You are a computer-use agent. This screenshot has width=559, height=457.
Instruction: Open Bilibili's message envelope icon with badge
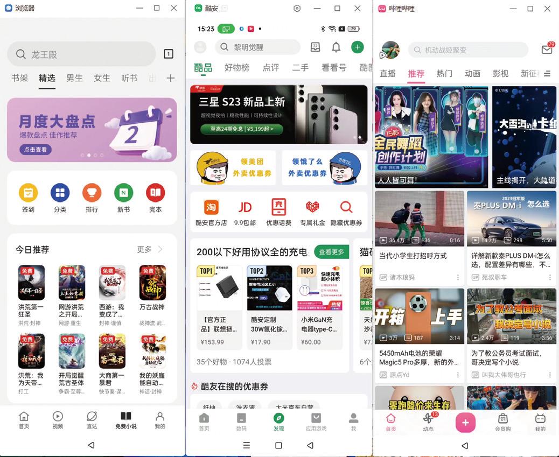tap(547, 49)
